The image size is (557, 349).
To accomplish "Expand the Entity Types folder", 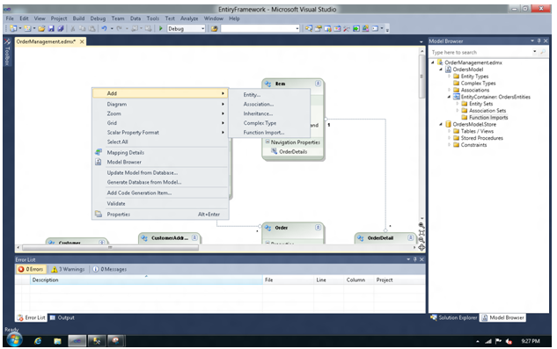I will (x=449, y=76).
